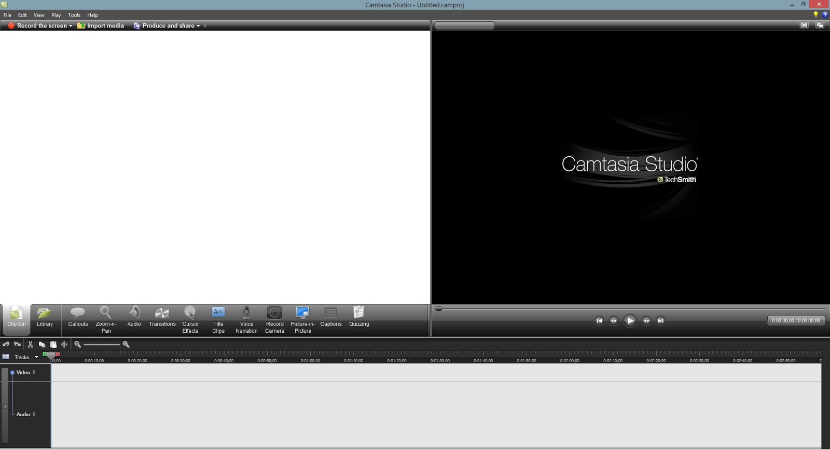The height and width of the screenshot is (450, 830).
Task: Click the green selection start marker
Action: pyautogui.click(x=45, y=354)
